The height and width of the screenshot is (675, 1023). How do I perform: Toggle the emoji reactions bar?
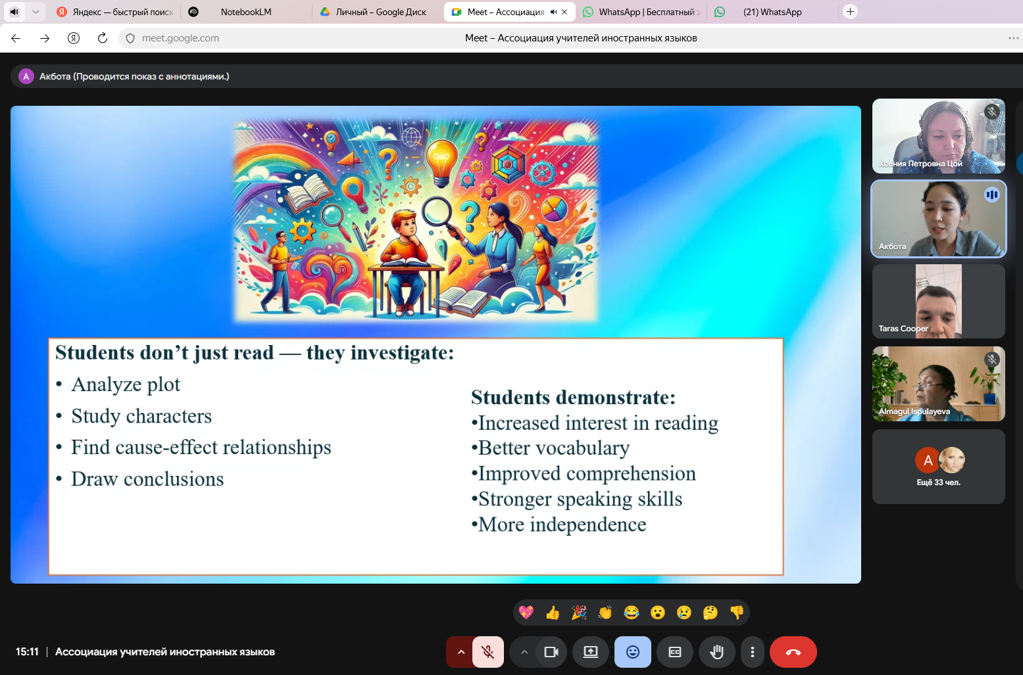tap(632, 652)
